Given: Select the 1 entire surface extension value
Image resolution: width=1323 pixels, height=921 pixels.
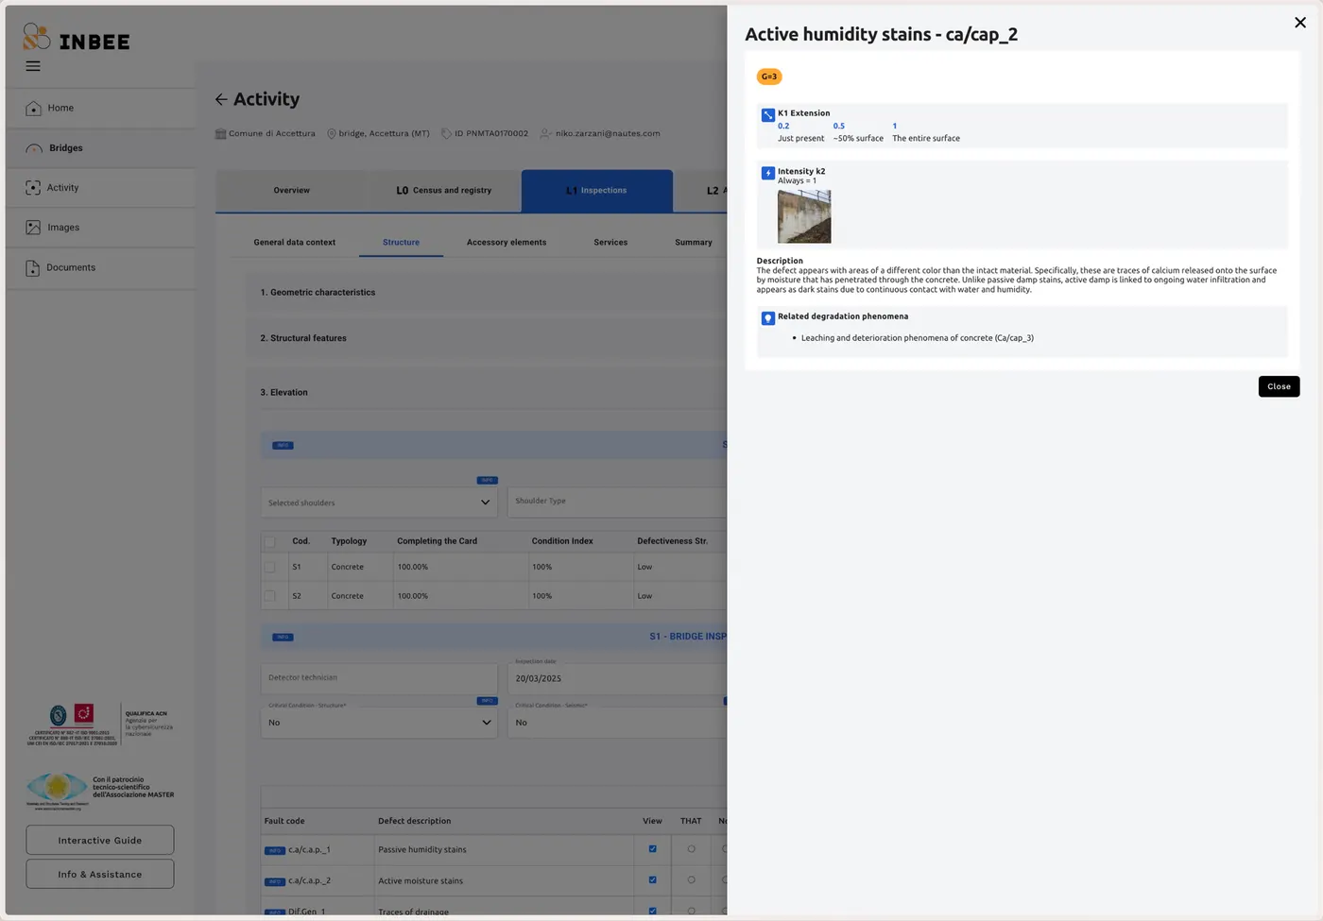Looking at the screenshot, I should (926, 132).
